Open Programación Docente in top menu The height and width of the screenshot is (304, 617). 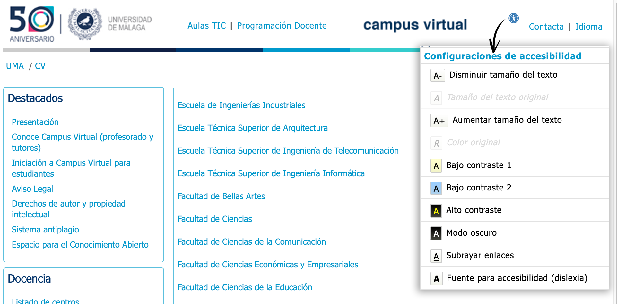[282, 26]
